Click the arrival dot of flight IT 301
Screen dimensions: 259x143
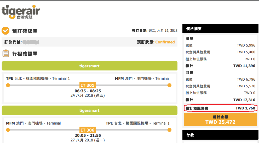(x=169, y=85)
